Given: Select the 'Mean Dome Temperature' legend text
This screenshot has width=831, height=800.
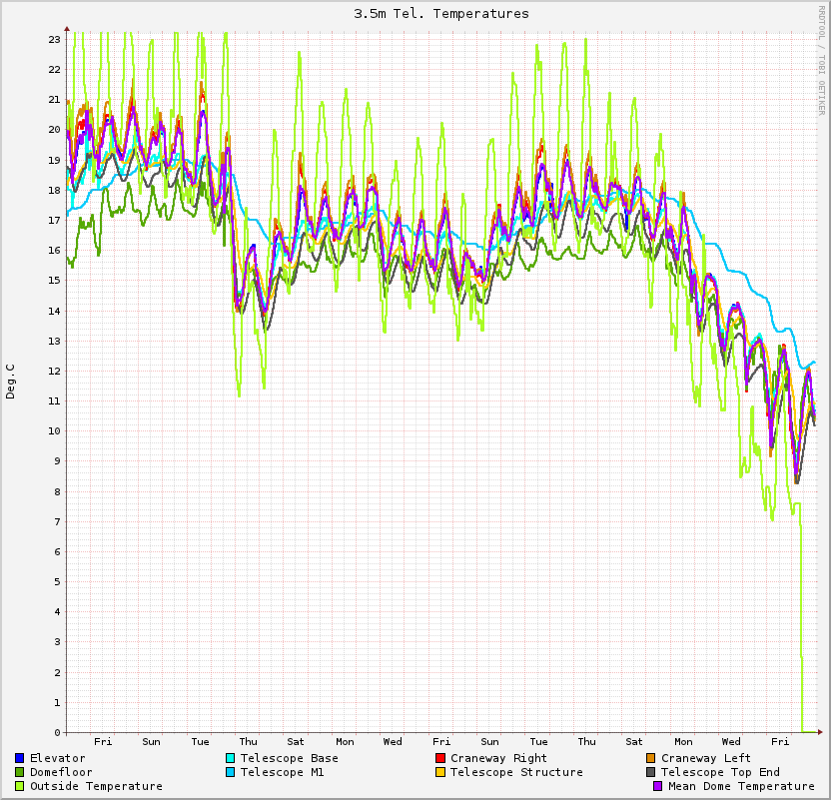Looking at the screenshot, I should (x=742, y=786).
